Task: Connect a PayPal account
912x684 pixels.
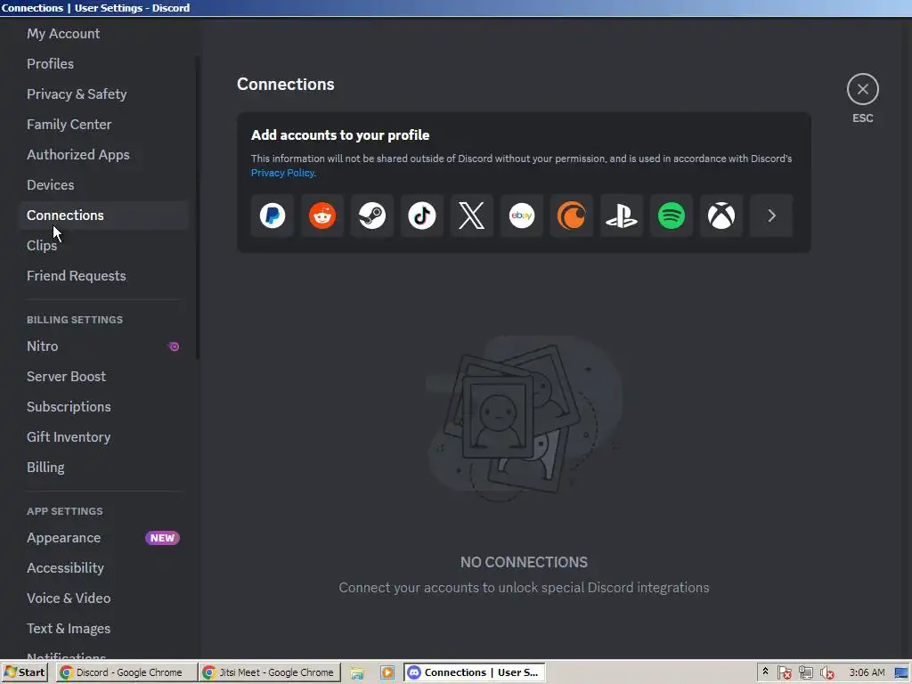Action: point(273,216)
